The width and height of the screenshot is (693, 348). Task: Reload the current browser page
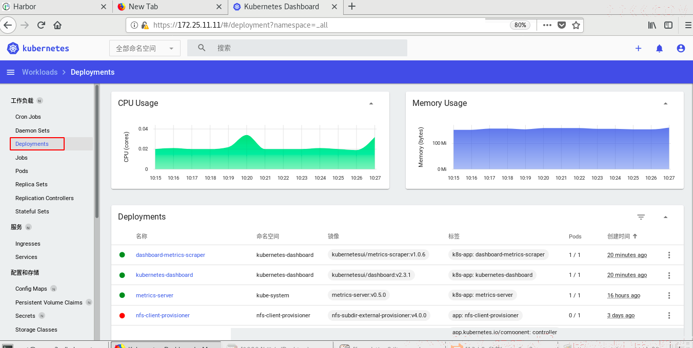(x=41, y=25)
